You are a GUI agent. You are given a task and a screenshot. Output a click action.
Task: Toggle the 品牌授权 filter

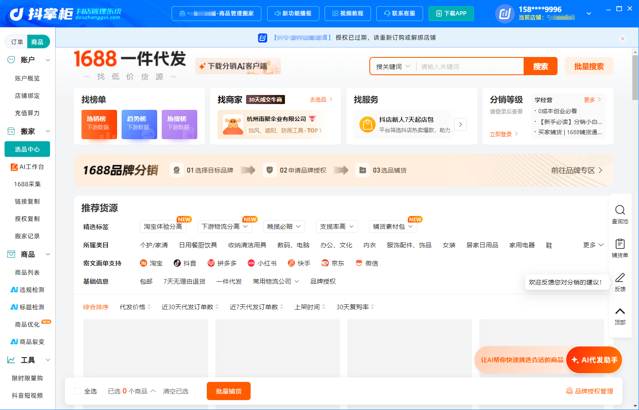tap(323, 281)
